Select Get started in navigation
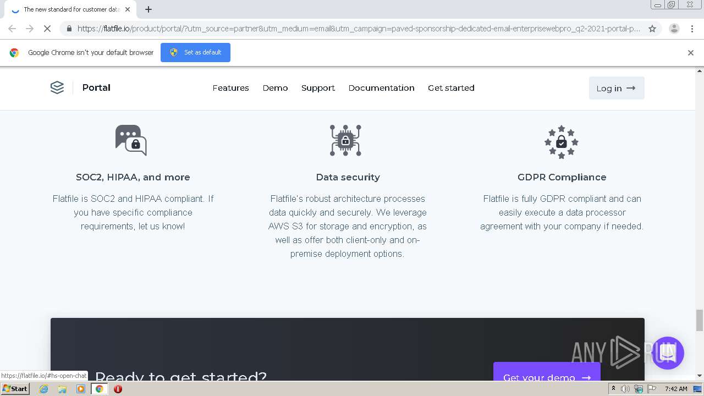Screen dimensions: 704x396 451,88
